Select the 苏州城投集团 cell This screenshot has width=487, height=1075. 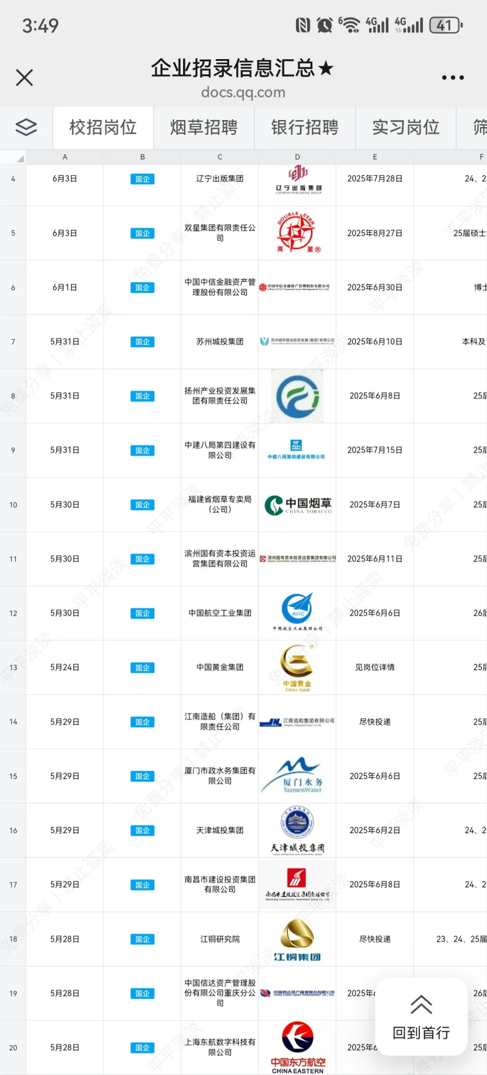tap(220, 342)
